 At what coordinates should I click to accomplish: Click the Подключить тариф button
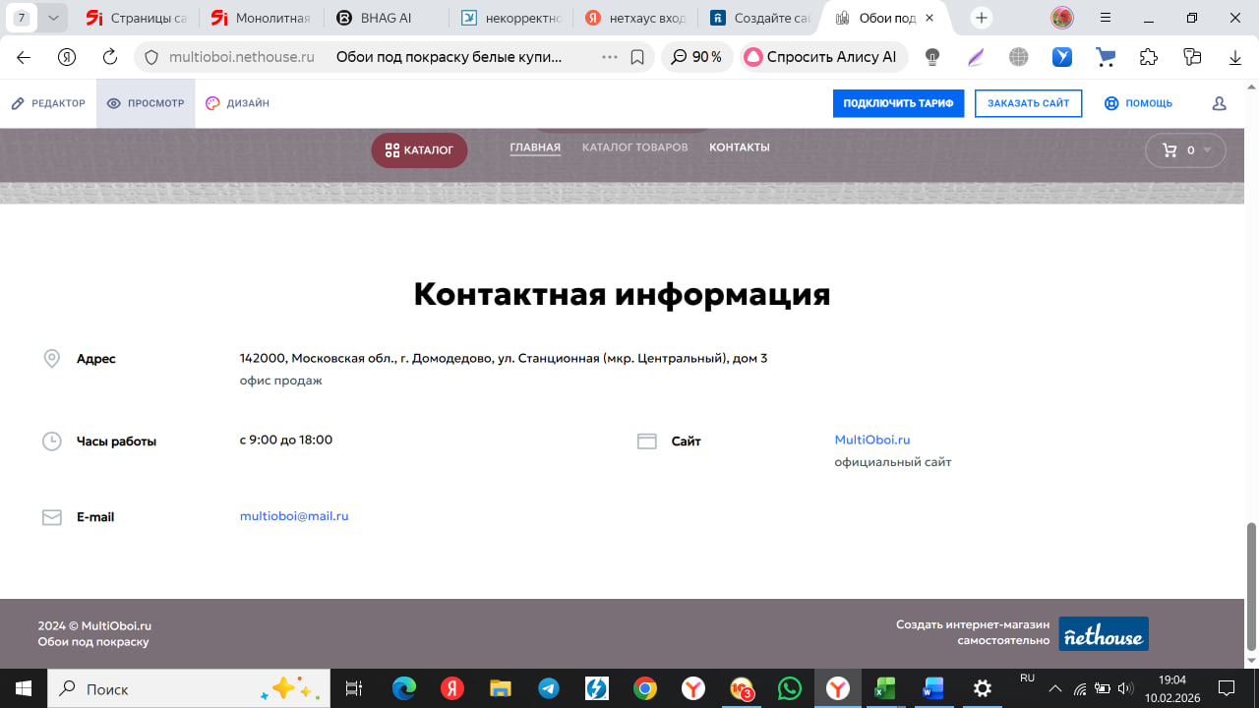pos(898,103)
